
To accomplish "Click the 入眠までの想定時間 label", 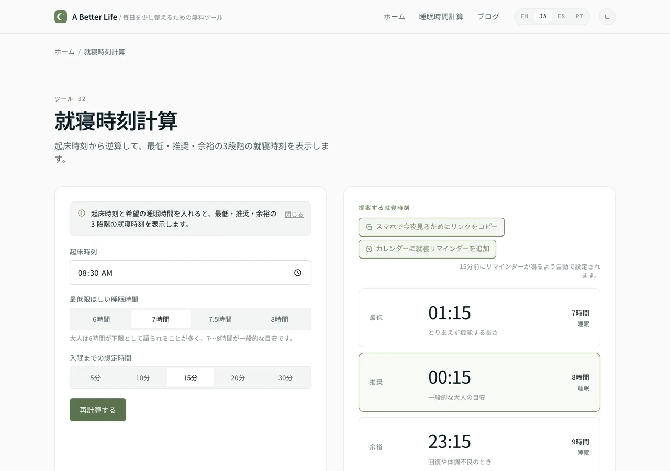I will pyautogui.click(x=100, y=358).
